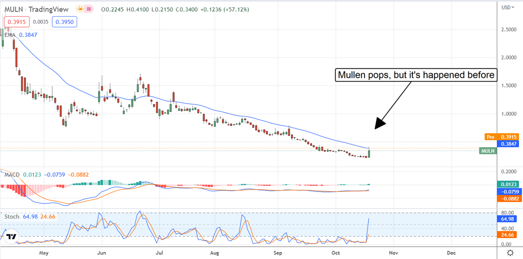Viewport: 523px width, 259px height.
Task: Click the 1.5000 price axis level
Action: point(509,86)
